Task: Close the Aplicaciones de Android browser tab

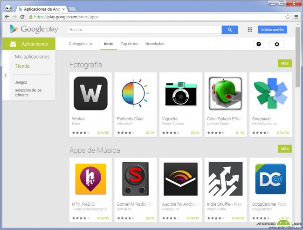Action: tap(63, 9)
